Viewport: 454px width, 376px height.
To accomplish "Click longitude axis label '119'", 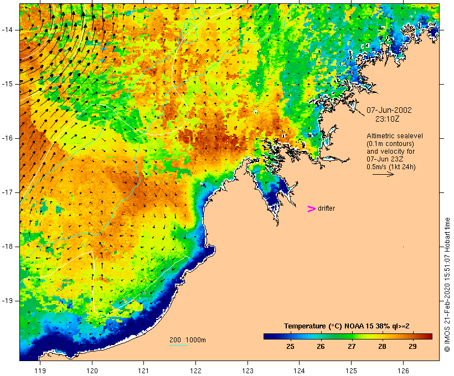I will 40,370.
